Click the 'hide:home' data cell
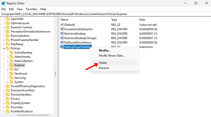This screenshot has height=117, width=211. [146, 47]
